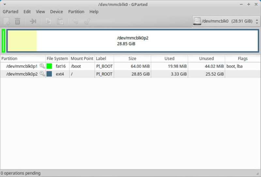
Task: Click the PI_ROOT label cell
Action: (x=104, y=74)
